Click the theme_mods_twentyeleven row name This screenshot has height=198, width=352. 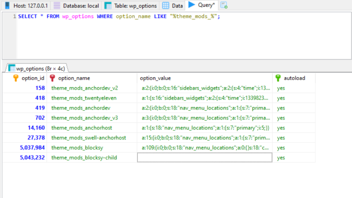pyautogui.click(x=84, y=98)
